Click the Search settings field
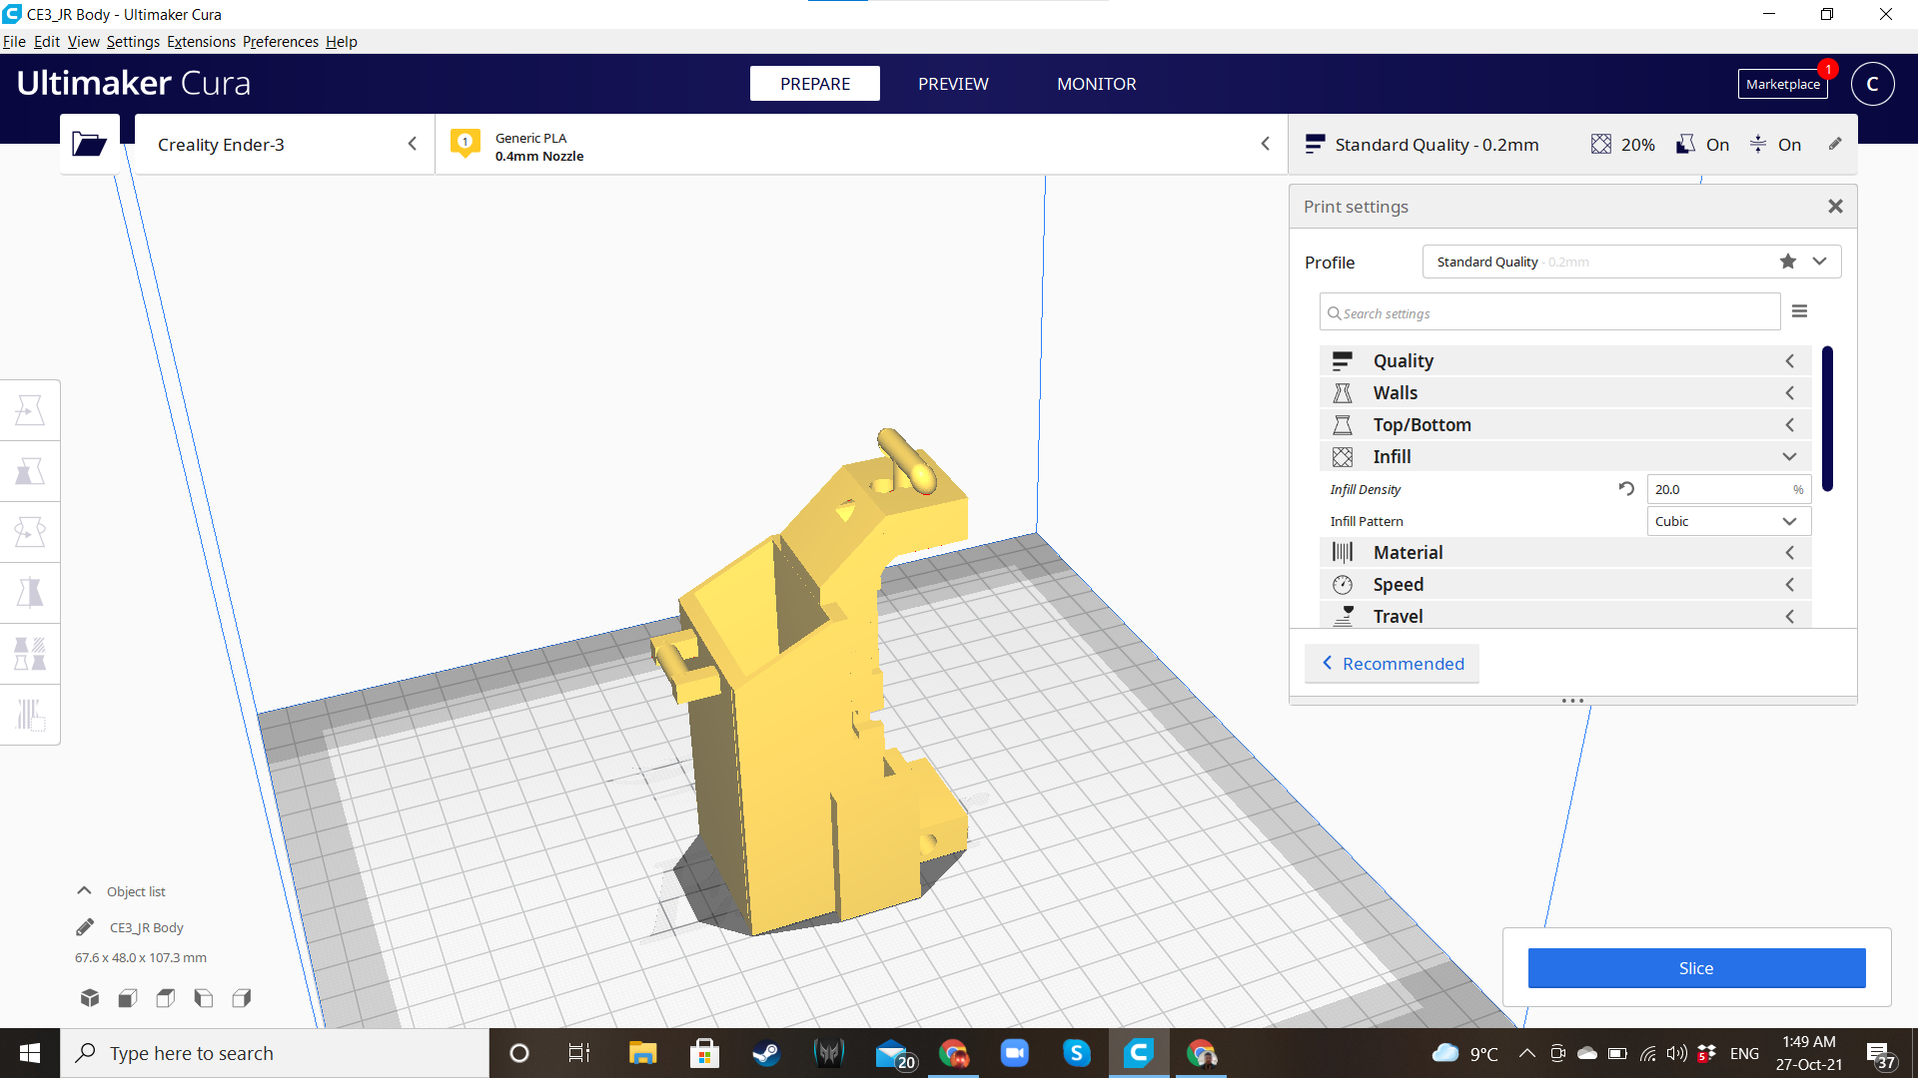The image size is (1918, 1078). pos(1548,313)
